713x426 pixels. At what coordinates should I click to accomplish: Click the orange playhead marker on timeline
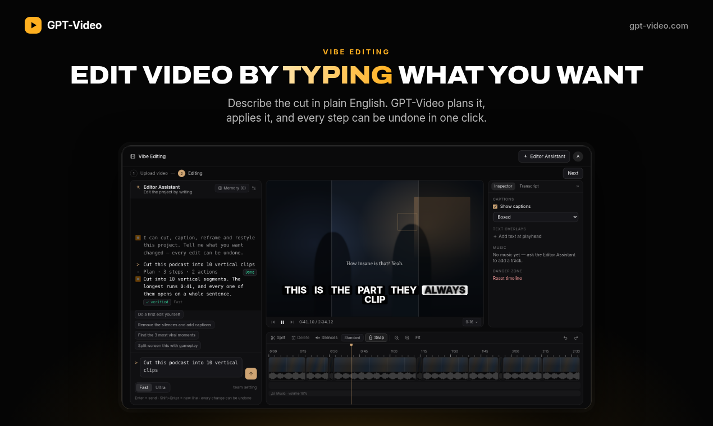point(351,345)
